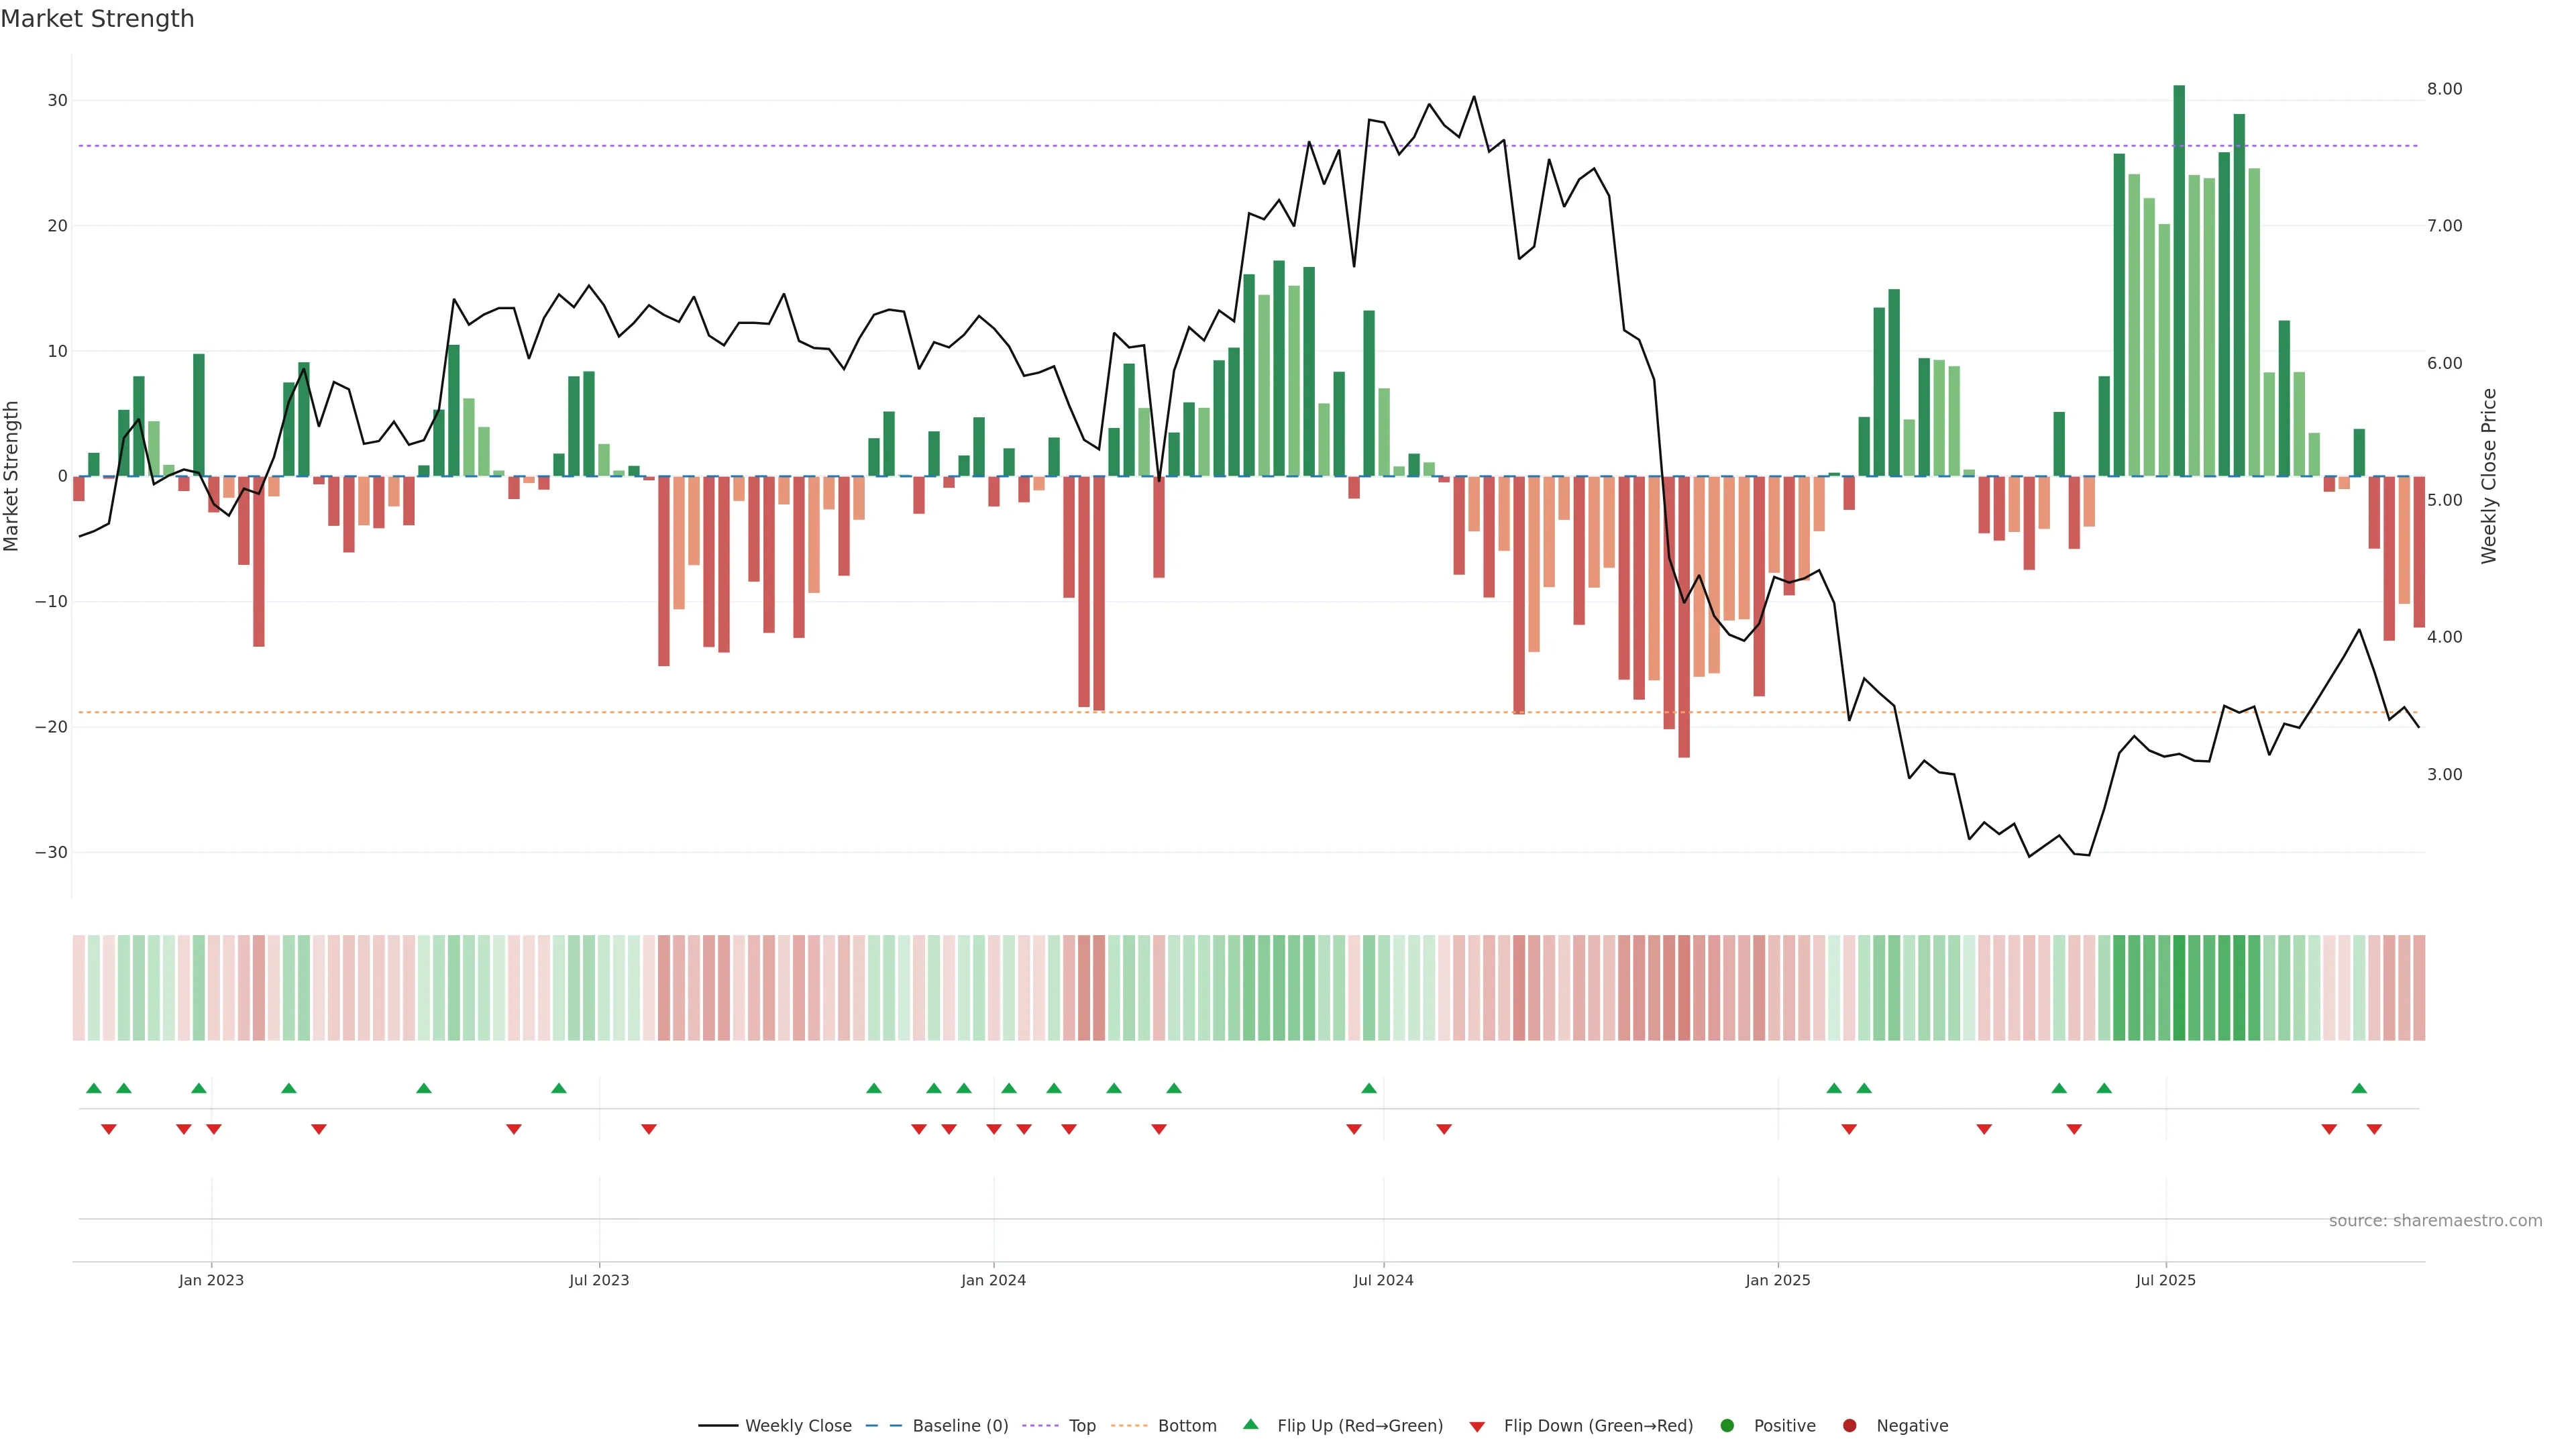
Task: Click the 8.00 tick on price axis
Action: [2444, 89]
